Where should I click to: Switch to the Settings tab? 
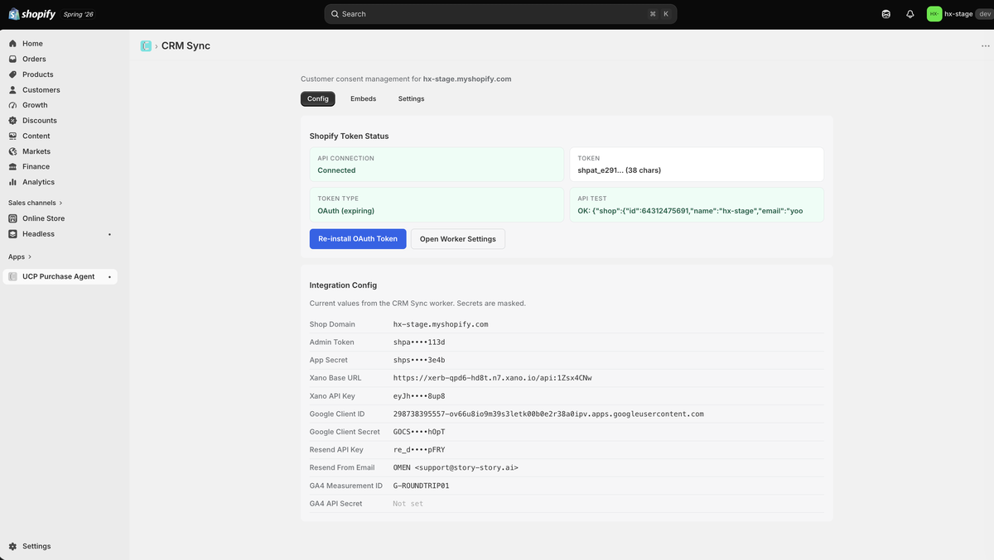[411, 98]
